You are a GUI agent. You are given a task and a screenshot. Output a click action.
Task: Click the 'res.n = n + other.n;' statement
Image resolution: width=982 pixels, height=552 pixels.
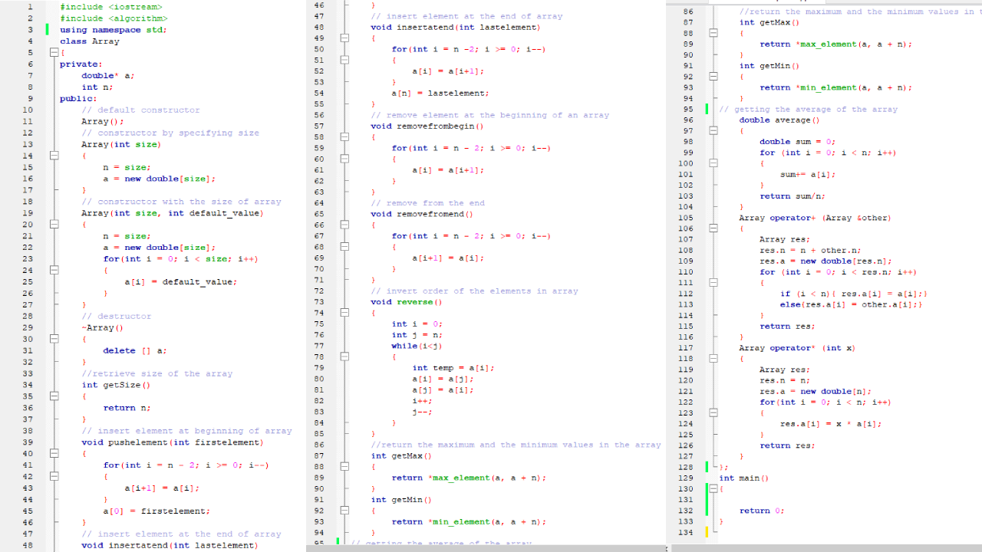point(811,251)
